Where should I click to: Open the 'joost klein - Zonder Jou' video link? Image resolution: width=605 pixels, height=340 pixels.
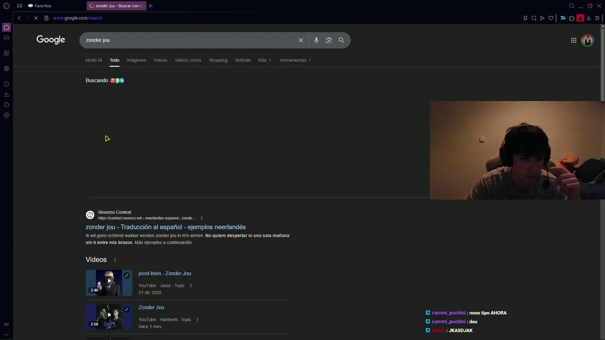(164, 273)
